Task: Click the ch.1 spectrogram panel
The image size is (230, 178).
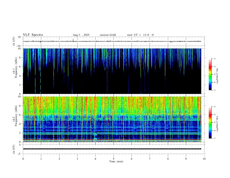Action: [x=112, y=71]
